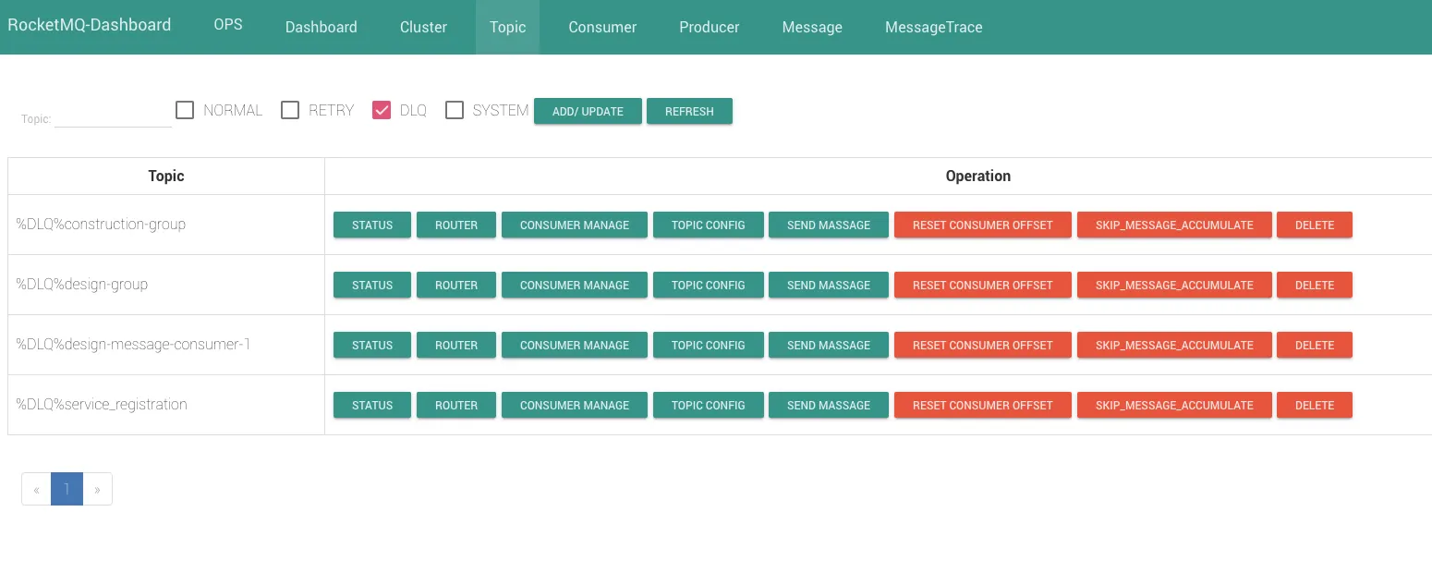Enable the NORMAL topic filter checkbox
Screen dimensions: 1432x585
point(185,111)
